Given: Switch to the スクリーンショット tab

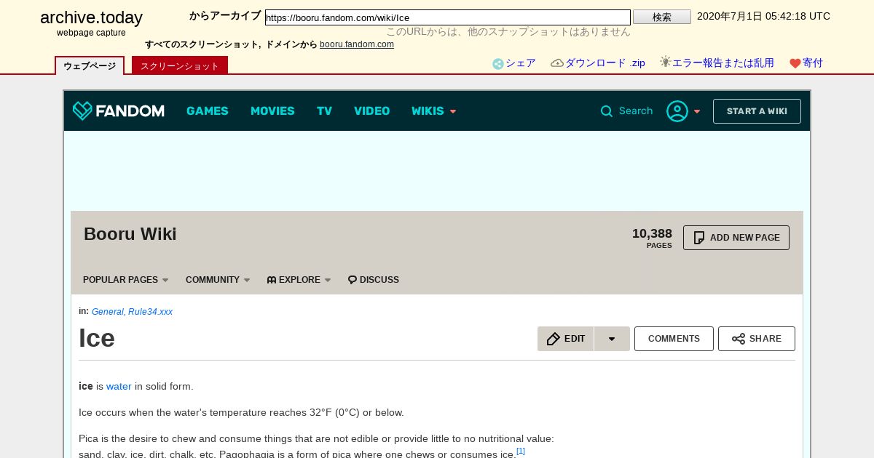Looking at the screenshot, I should [x=180, y=65].
